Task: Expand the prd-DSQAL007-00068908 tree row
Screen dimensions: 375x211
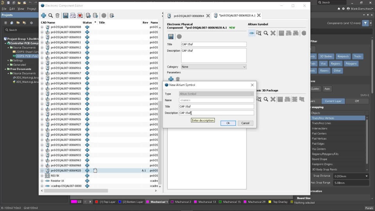Action: click(x=42, y=27)
